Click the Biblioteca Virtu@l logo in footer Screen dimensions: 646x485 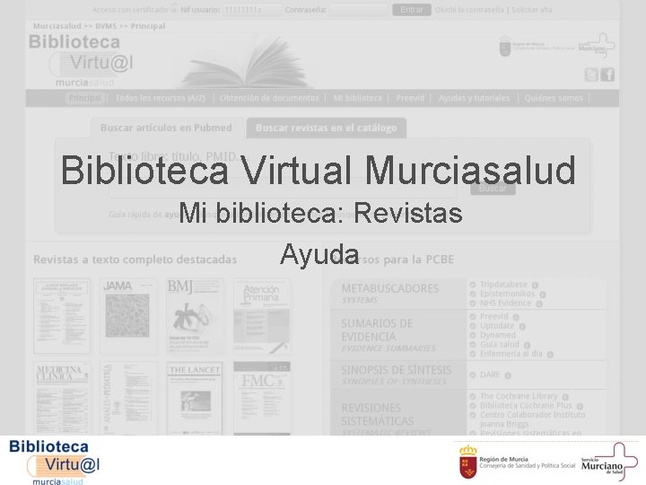[x=55, y=463]
